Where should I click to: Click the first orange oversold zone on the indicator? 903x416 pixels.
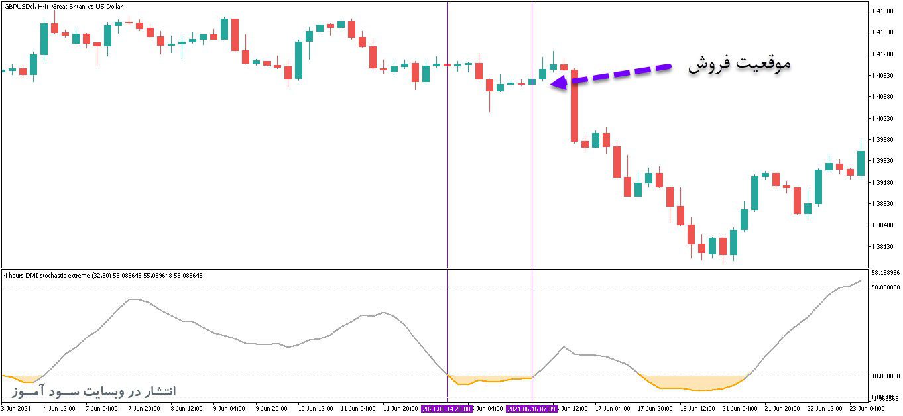coord(24,379)
